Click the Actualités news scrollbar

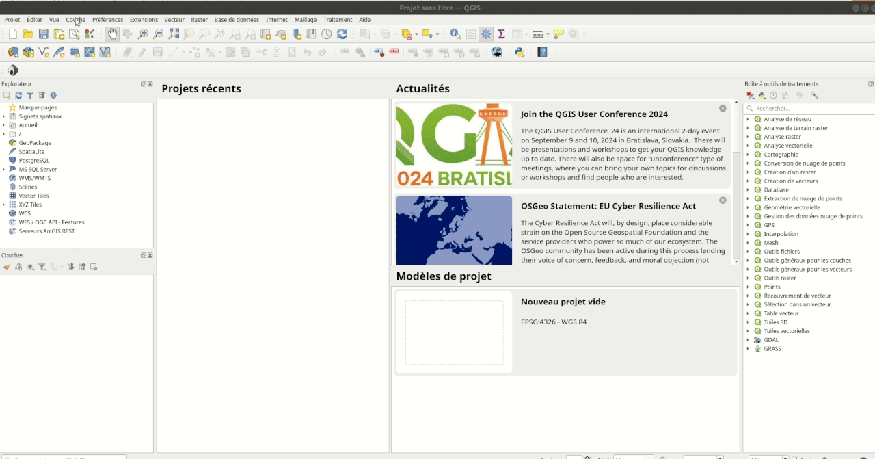coord(736,183)
